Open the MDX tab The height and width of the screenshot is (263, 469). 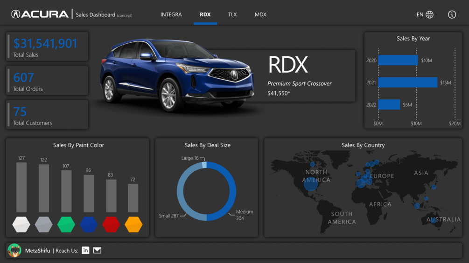[260, 14]
